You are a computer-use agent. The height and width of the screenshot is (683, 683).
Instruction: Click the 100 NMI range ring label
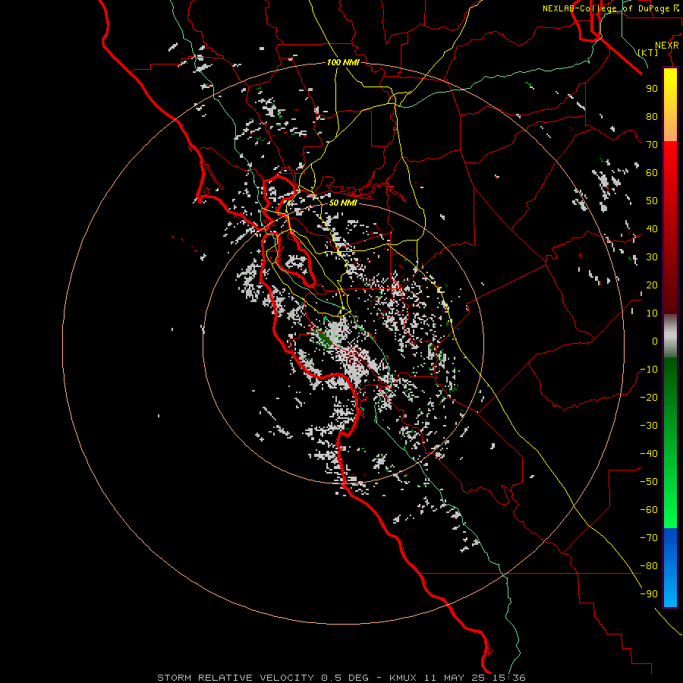(x=343, y=62)
